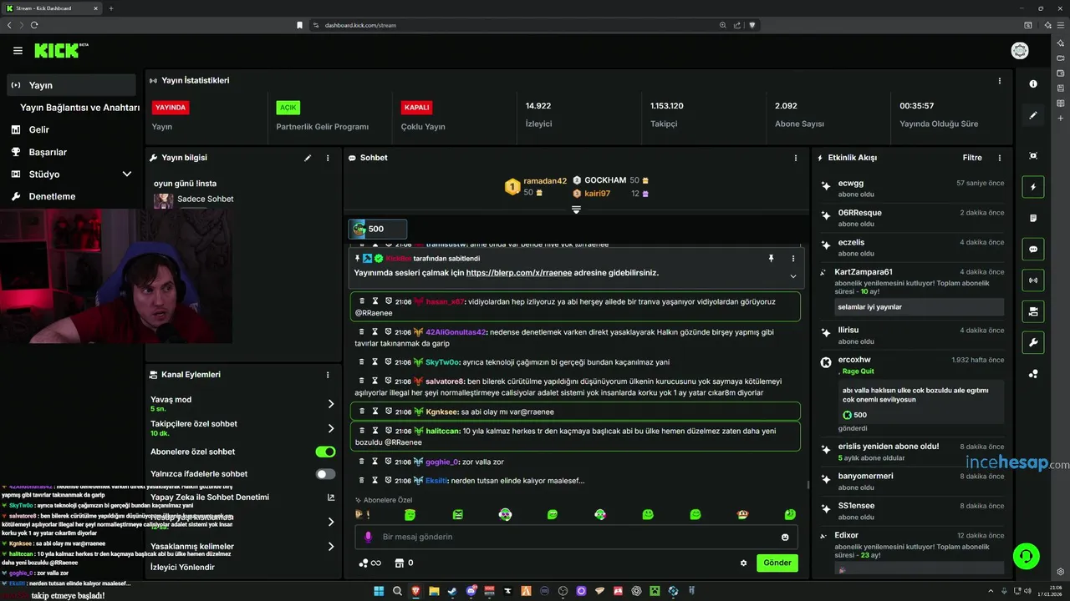Viewport: 1070px width, 601px height.
Task: Switch to Stream - Kick Dashboard browser tab
Action: click(52, 8)
